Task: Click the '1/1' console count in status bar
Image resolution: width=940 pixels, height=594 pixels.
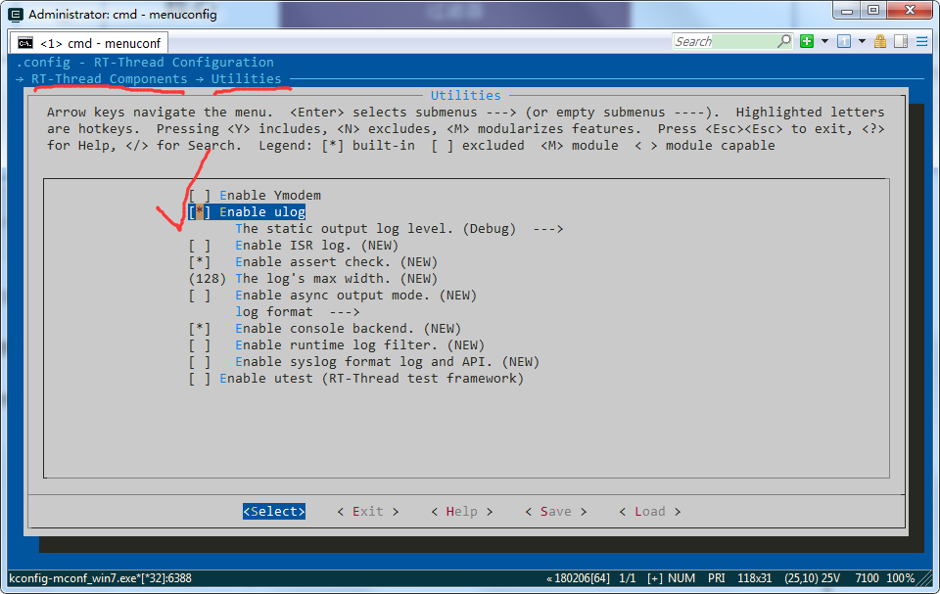Action: click(627, 578)
